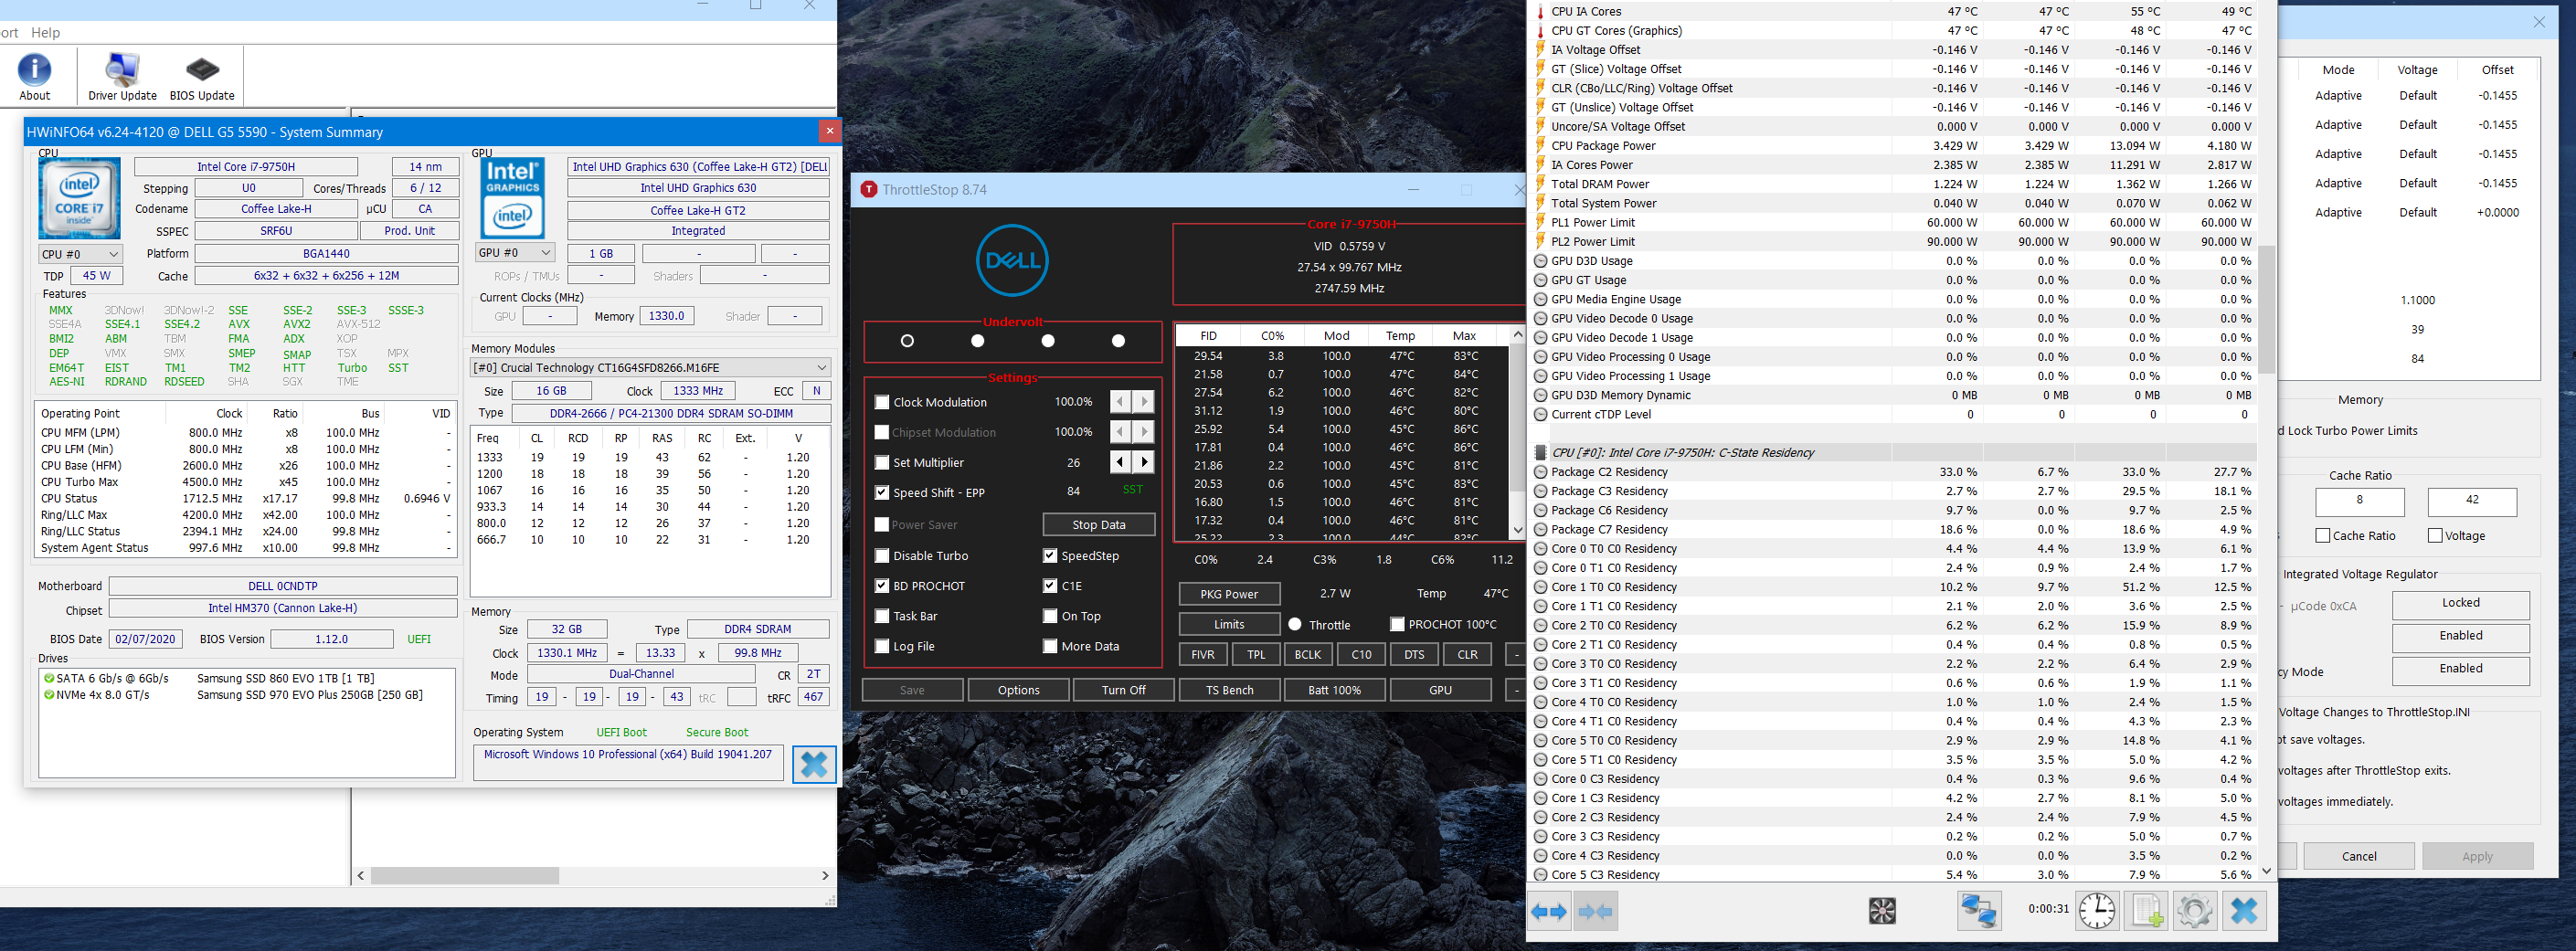Screen dimensions: 2576x951
Task: Click Cancel in the FIVR window
Action: click(x=2359, y=856)
